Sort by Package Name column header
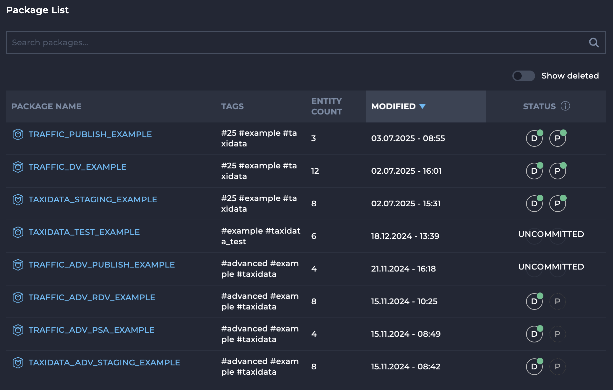Viewport: 613px width, 390px height. point(46,106)
